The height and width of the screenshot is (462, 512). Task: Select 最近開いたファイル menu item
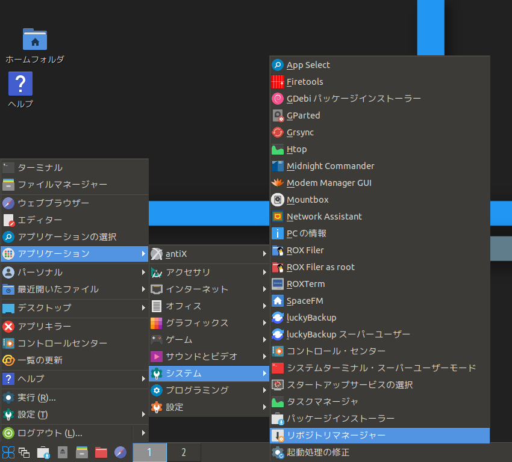[x=75, y=289]
